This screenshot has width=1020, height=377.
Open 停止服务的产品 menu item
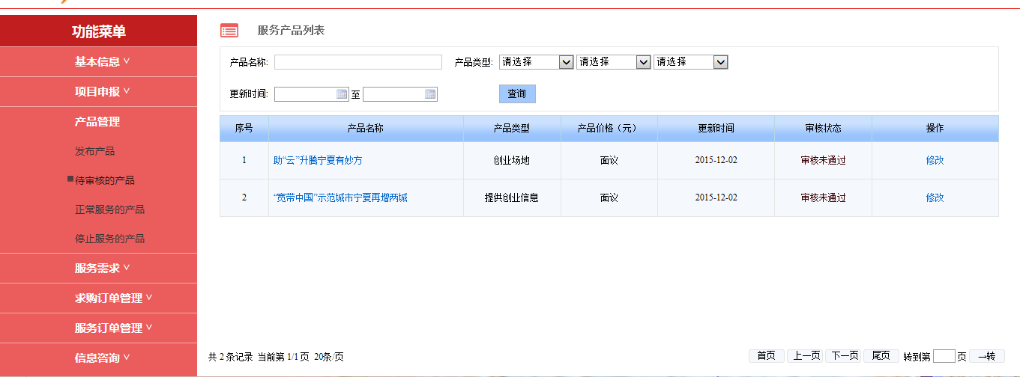109,239
